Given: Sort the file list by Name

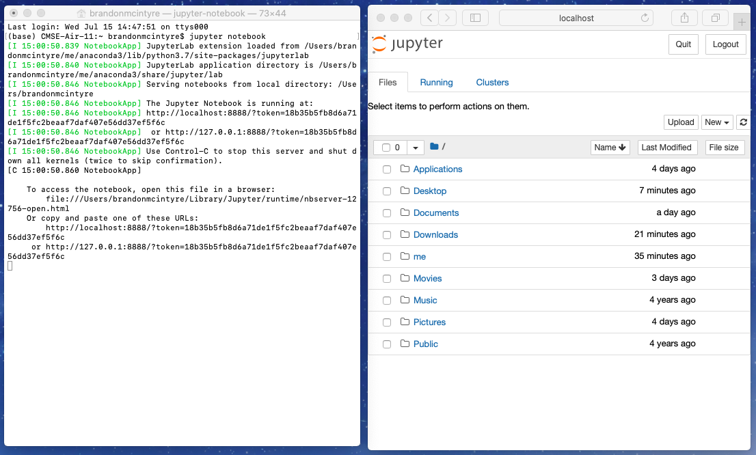Looking at the screenshot, I should tap(610, 148).
